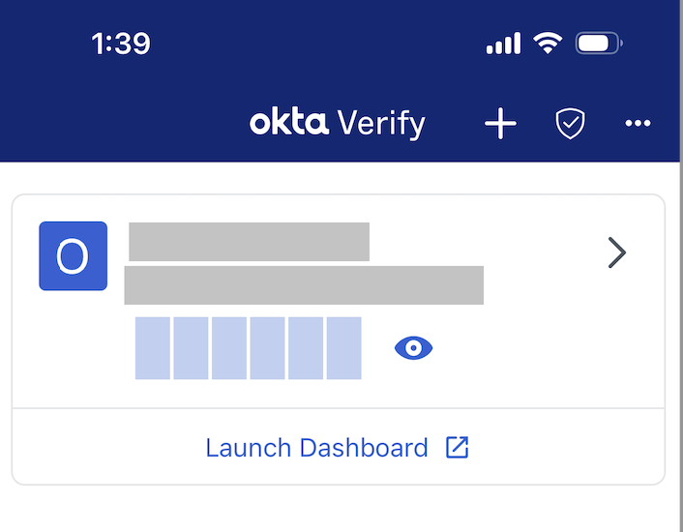
Task: Reveal the hidden code with eye icon
Action: [414, 348]
